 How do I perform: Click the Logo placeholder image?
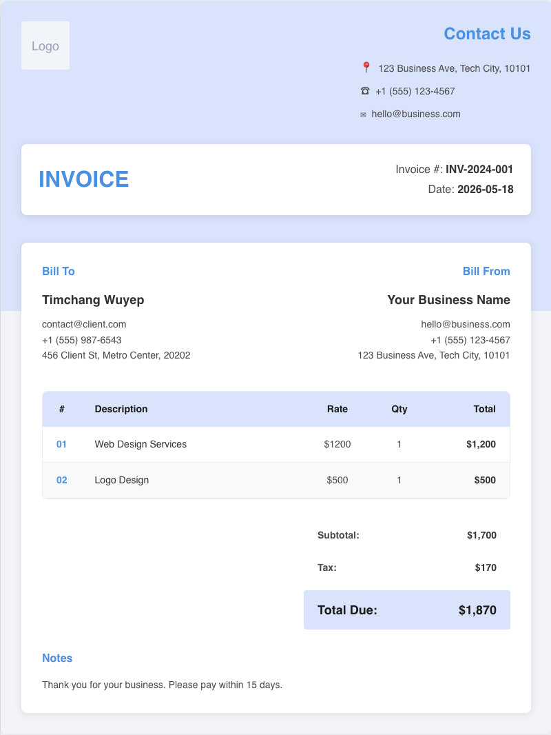[45, 46]
